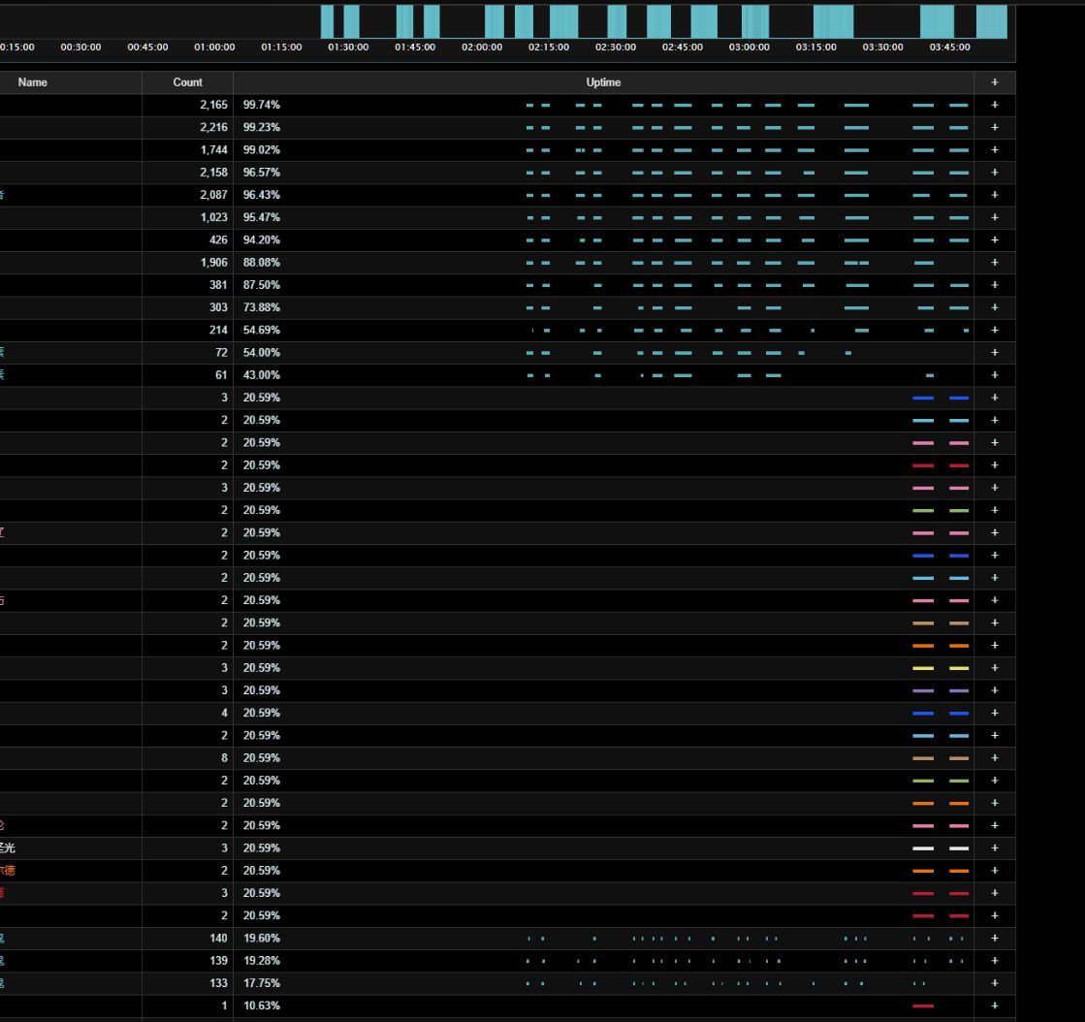1085x1022 pixels.
Task: Click plus icon for the 88.08% uptime row
Action: 995,262
